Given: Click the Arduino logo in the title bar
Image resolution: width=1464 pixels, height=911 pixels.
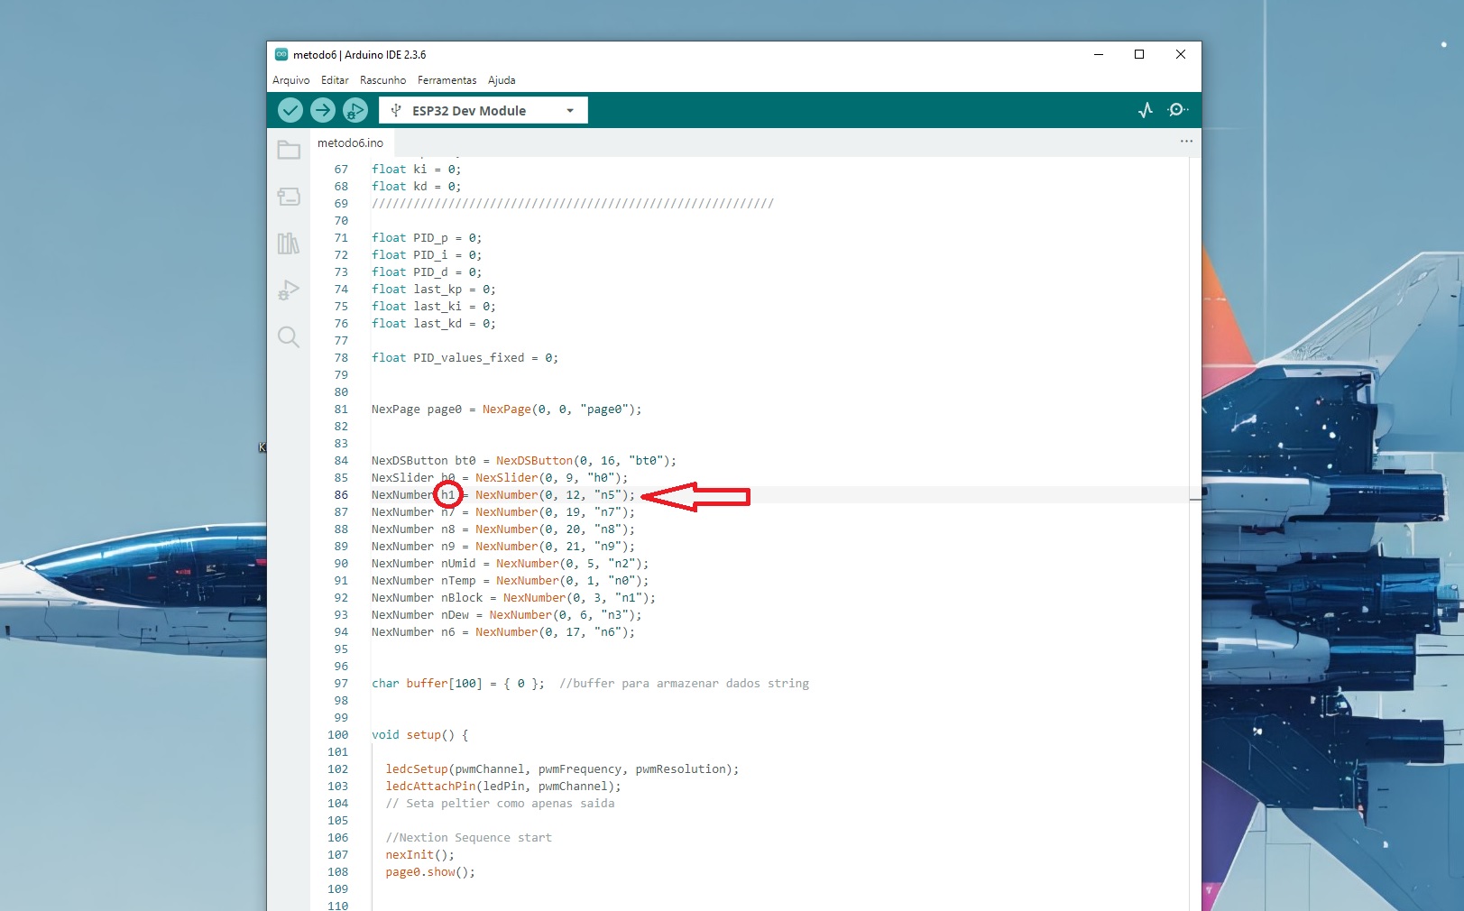Looking at the screenshot, I should point(281,54).
